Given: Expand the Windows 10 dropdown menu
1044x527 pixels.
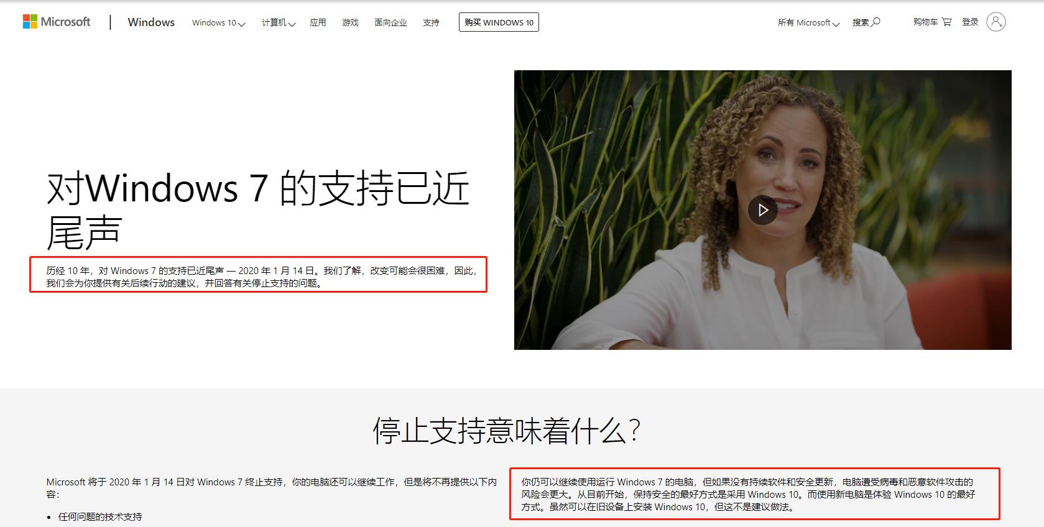Looking at the screenshot, I should point(218,23).
